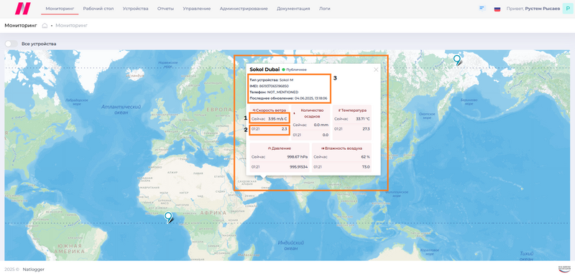Select the map marker in northeast Russia
Image resolution: width=575 pixels, height=276 pixels.
click(456, 60)
